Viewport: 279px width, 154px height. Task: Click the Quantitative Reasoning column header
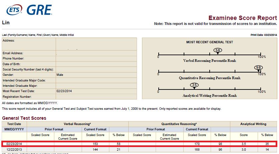tap(179, 124)
